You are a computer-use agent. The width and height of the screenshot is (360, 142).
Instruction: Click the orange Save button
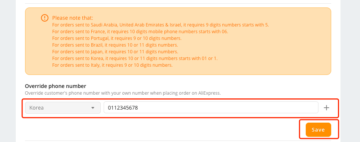318,130
